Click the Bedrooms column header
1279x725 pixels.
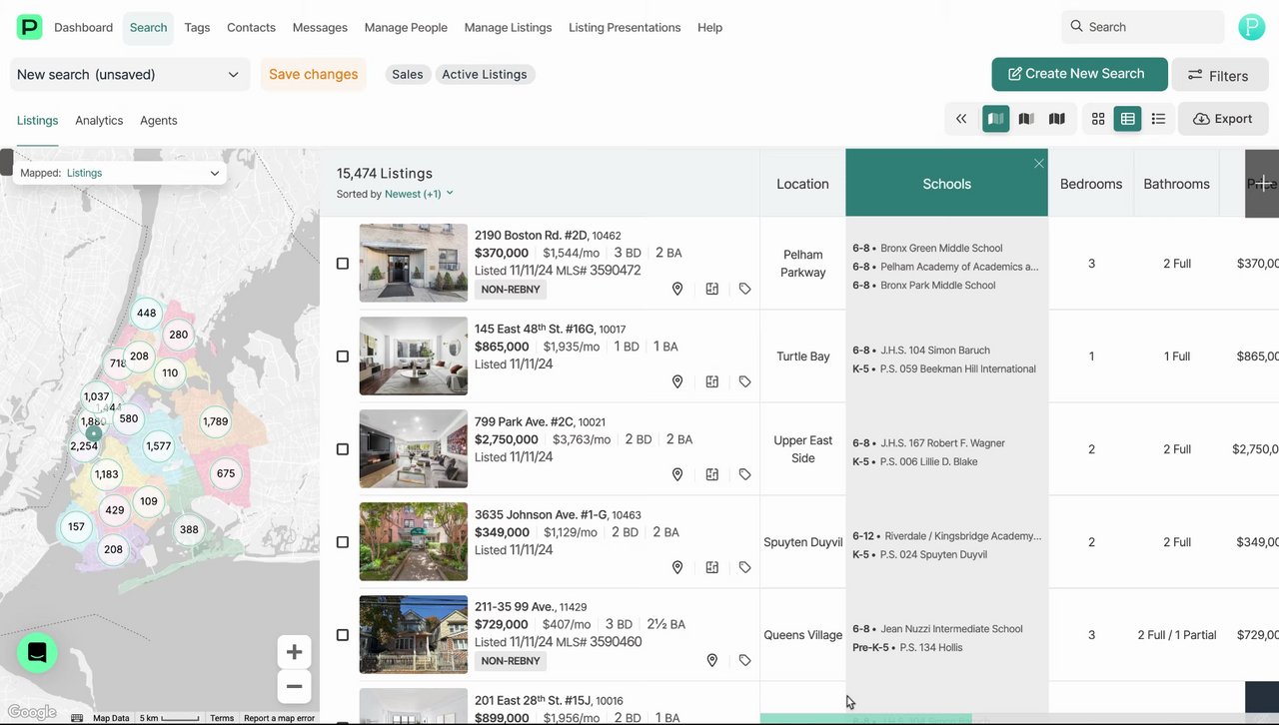(x=1091, y=184)
